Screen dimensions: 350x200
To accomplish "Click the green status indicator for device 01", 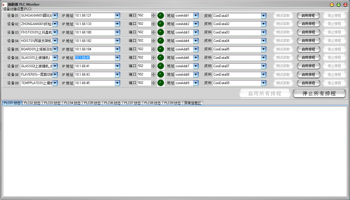I will click(161, 15).
